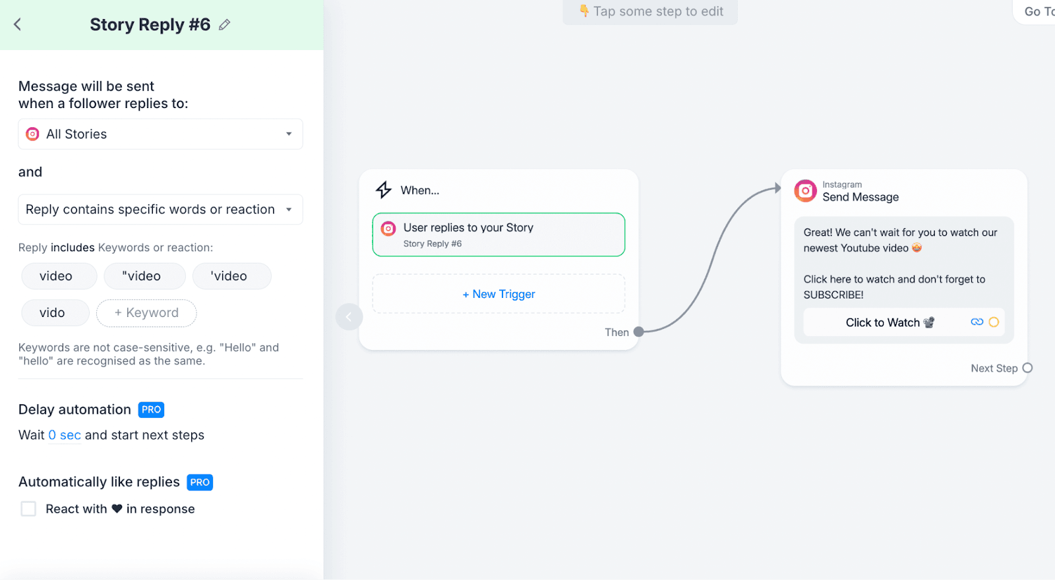This screenshot has height=580, width=1055.
Task: Click the Then output connector dot
Action: (638, 332)
